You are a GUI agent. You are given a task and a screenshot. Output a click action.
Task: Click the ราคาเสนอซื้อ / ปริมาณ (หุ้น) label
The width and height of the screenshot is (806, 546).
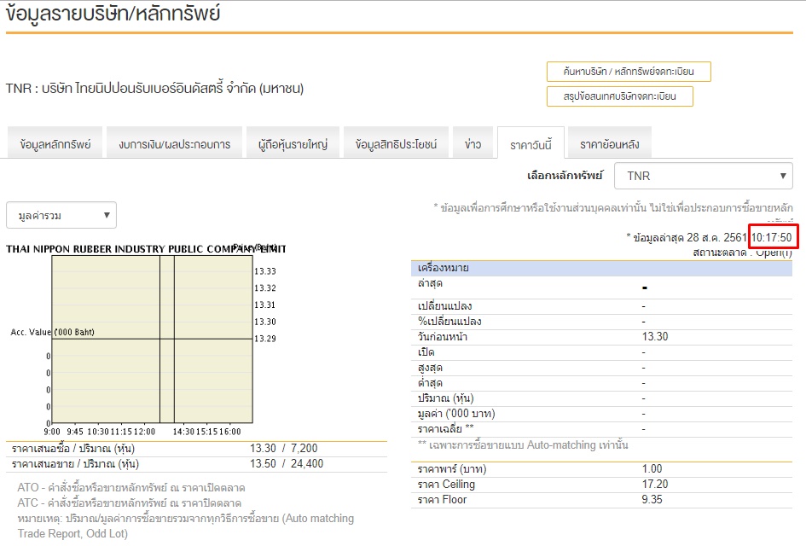point(73,449)
